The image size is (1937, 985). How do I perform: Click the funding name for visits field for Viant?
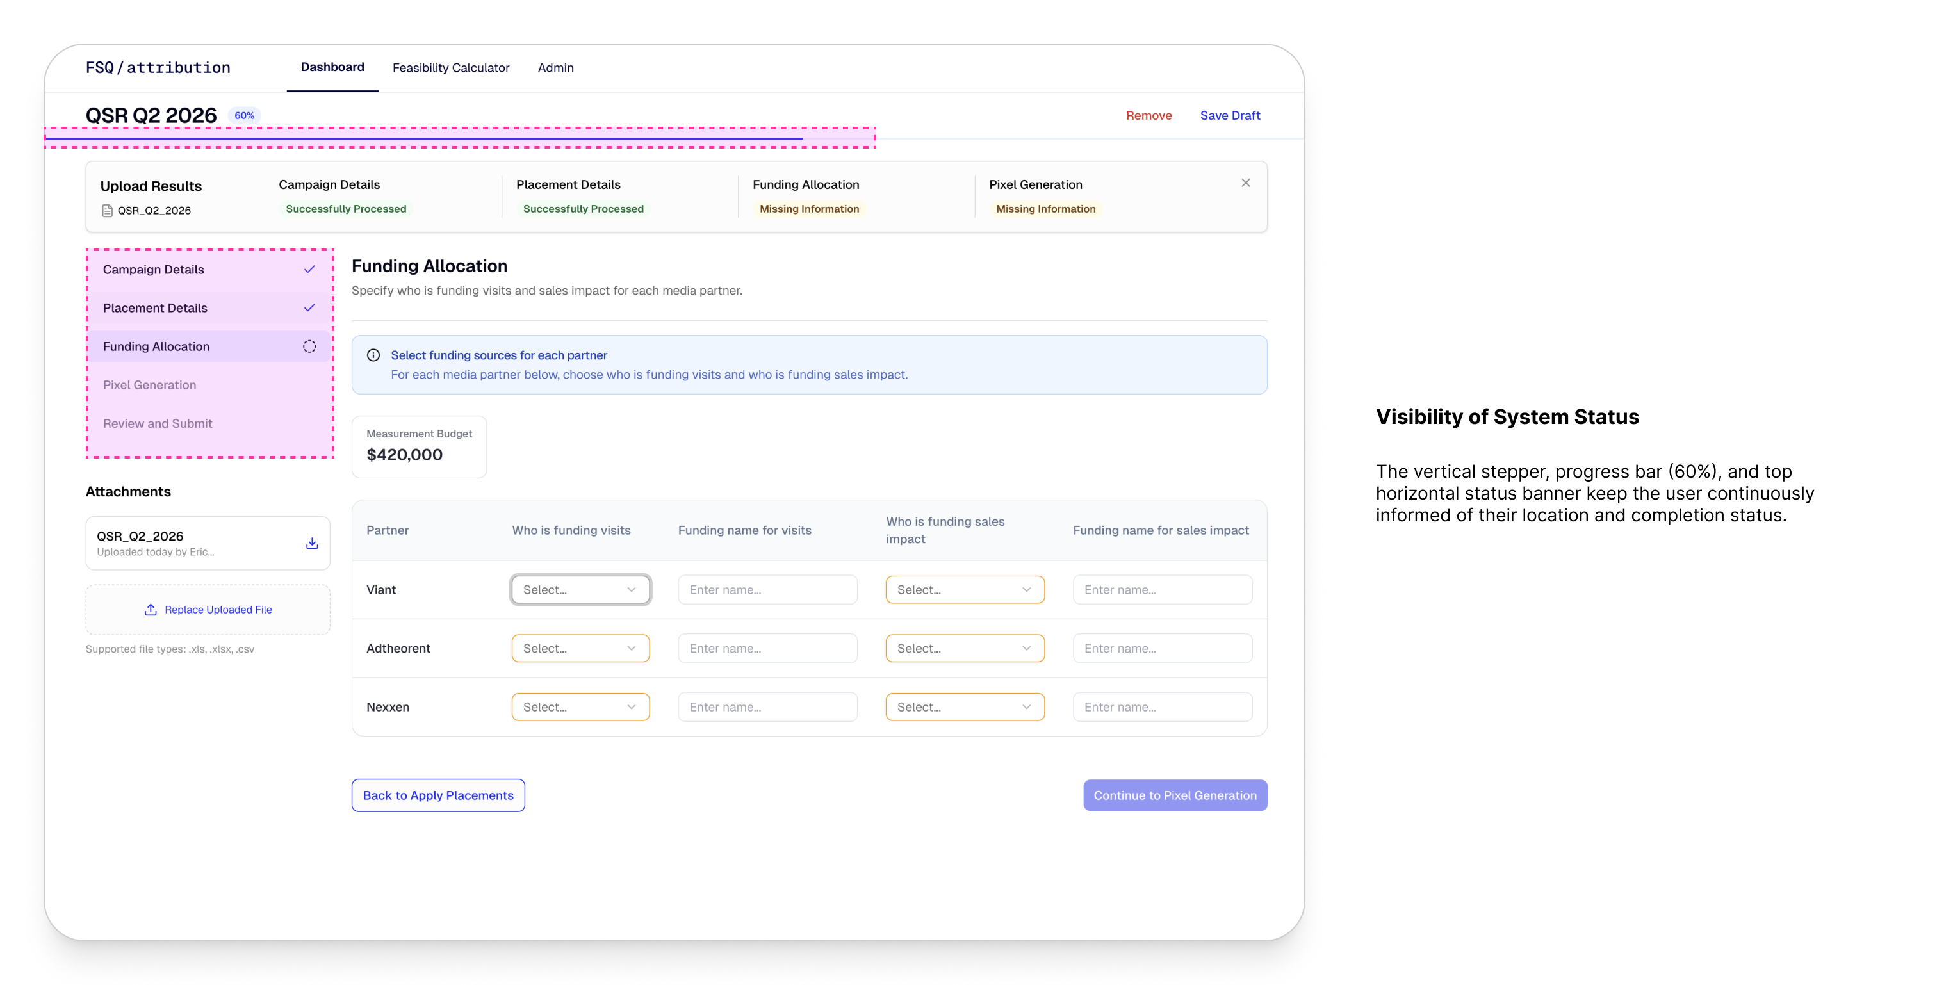pos(767,589)
